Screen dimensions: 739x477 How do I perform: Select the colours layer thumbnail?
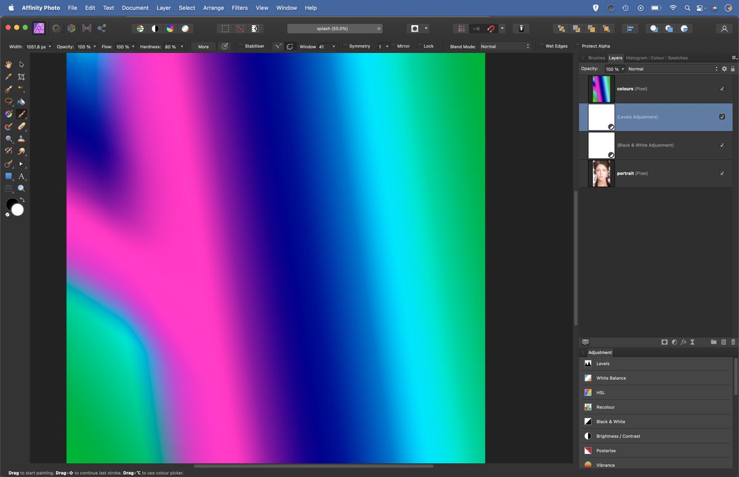602,89
